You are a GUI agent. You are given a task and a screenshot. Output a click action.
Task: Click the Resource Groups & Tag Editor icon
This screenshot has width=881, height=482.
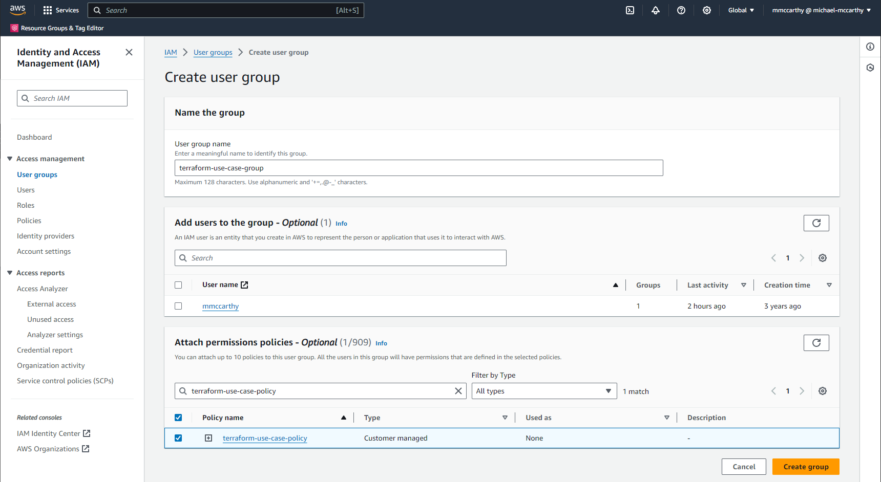pyautogui.click(x=14, y=28)
